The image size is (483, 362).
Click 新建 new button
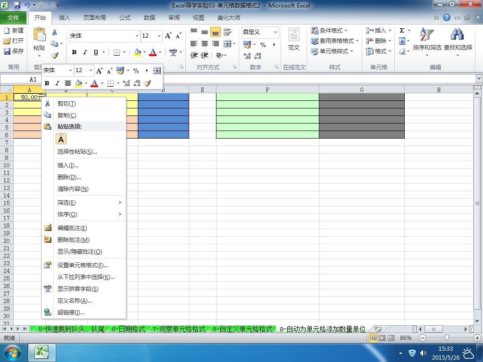click(x=14, y=31)
